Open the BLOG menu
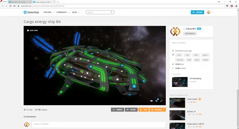The image size is (239, 129). [76, 12]
